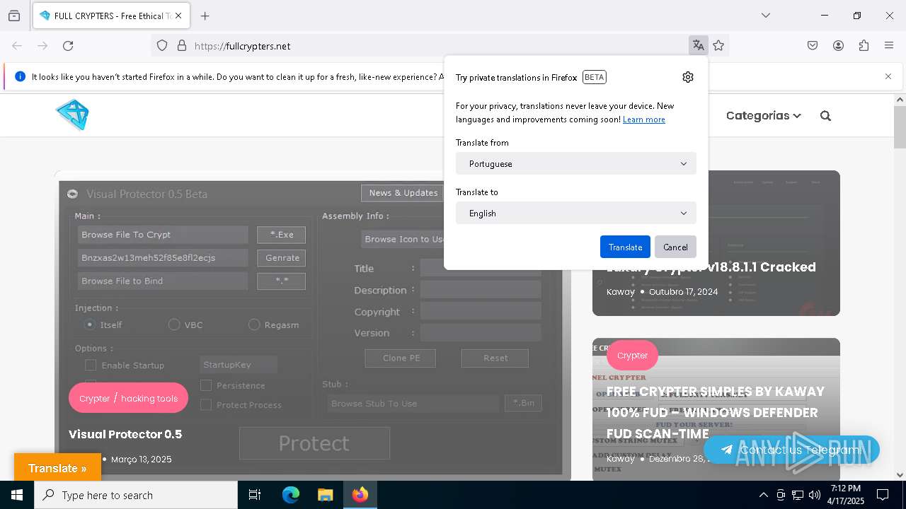Open Save to Pocket icon
This screenshot has height=509, width=906.
pos(813,45)
